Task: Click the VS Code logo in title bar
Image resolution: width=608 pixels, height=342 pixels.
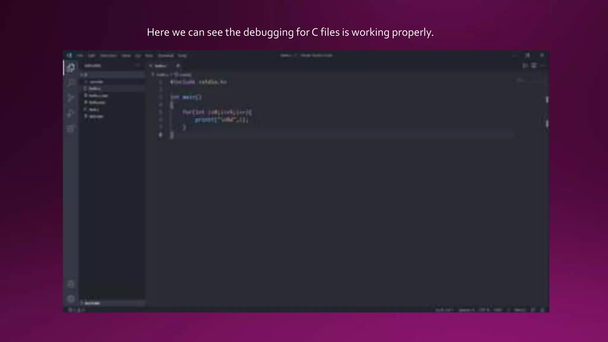Action: point(69,56)
